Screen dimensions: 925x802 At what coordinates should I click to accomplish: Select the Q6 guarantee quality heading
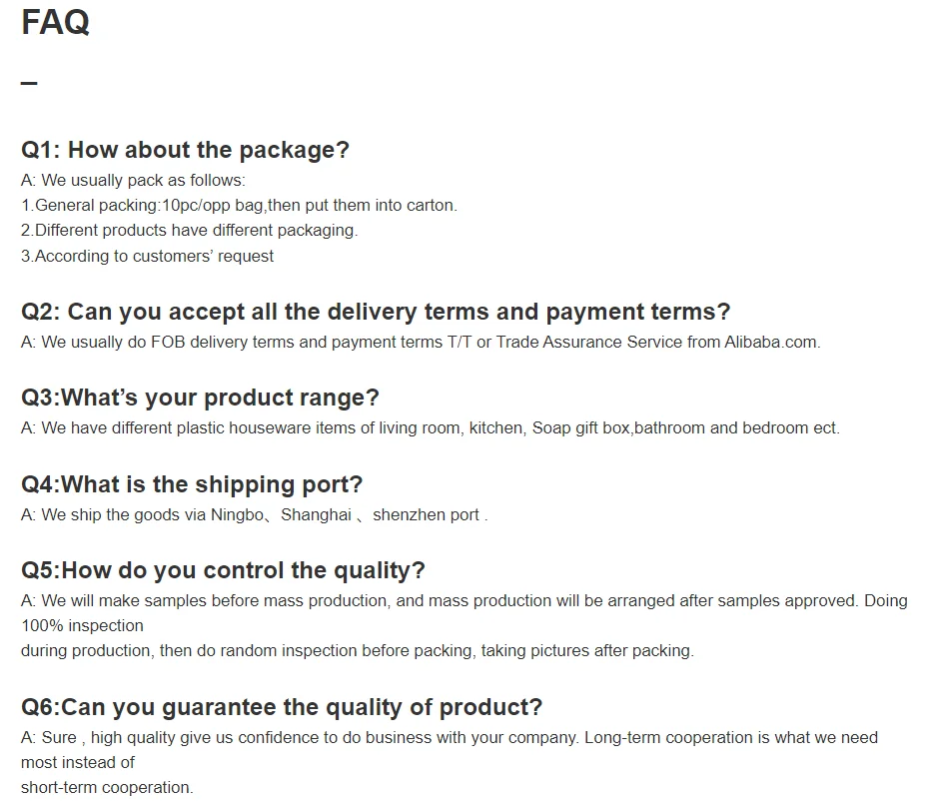coord(282,707)
